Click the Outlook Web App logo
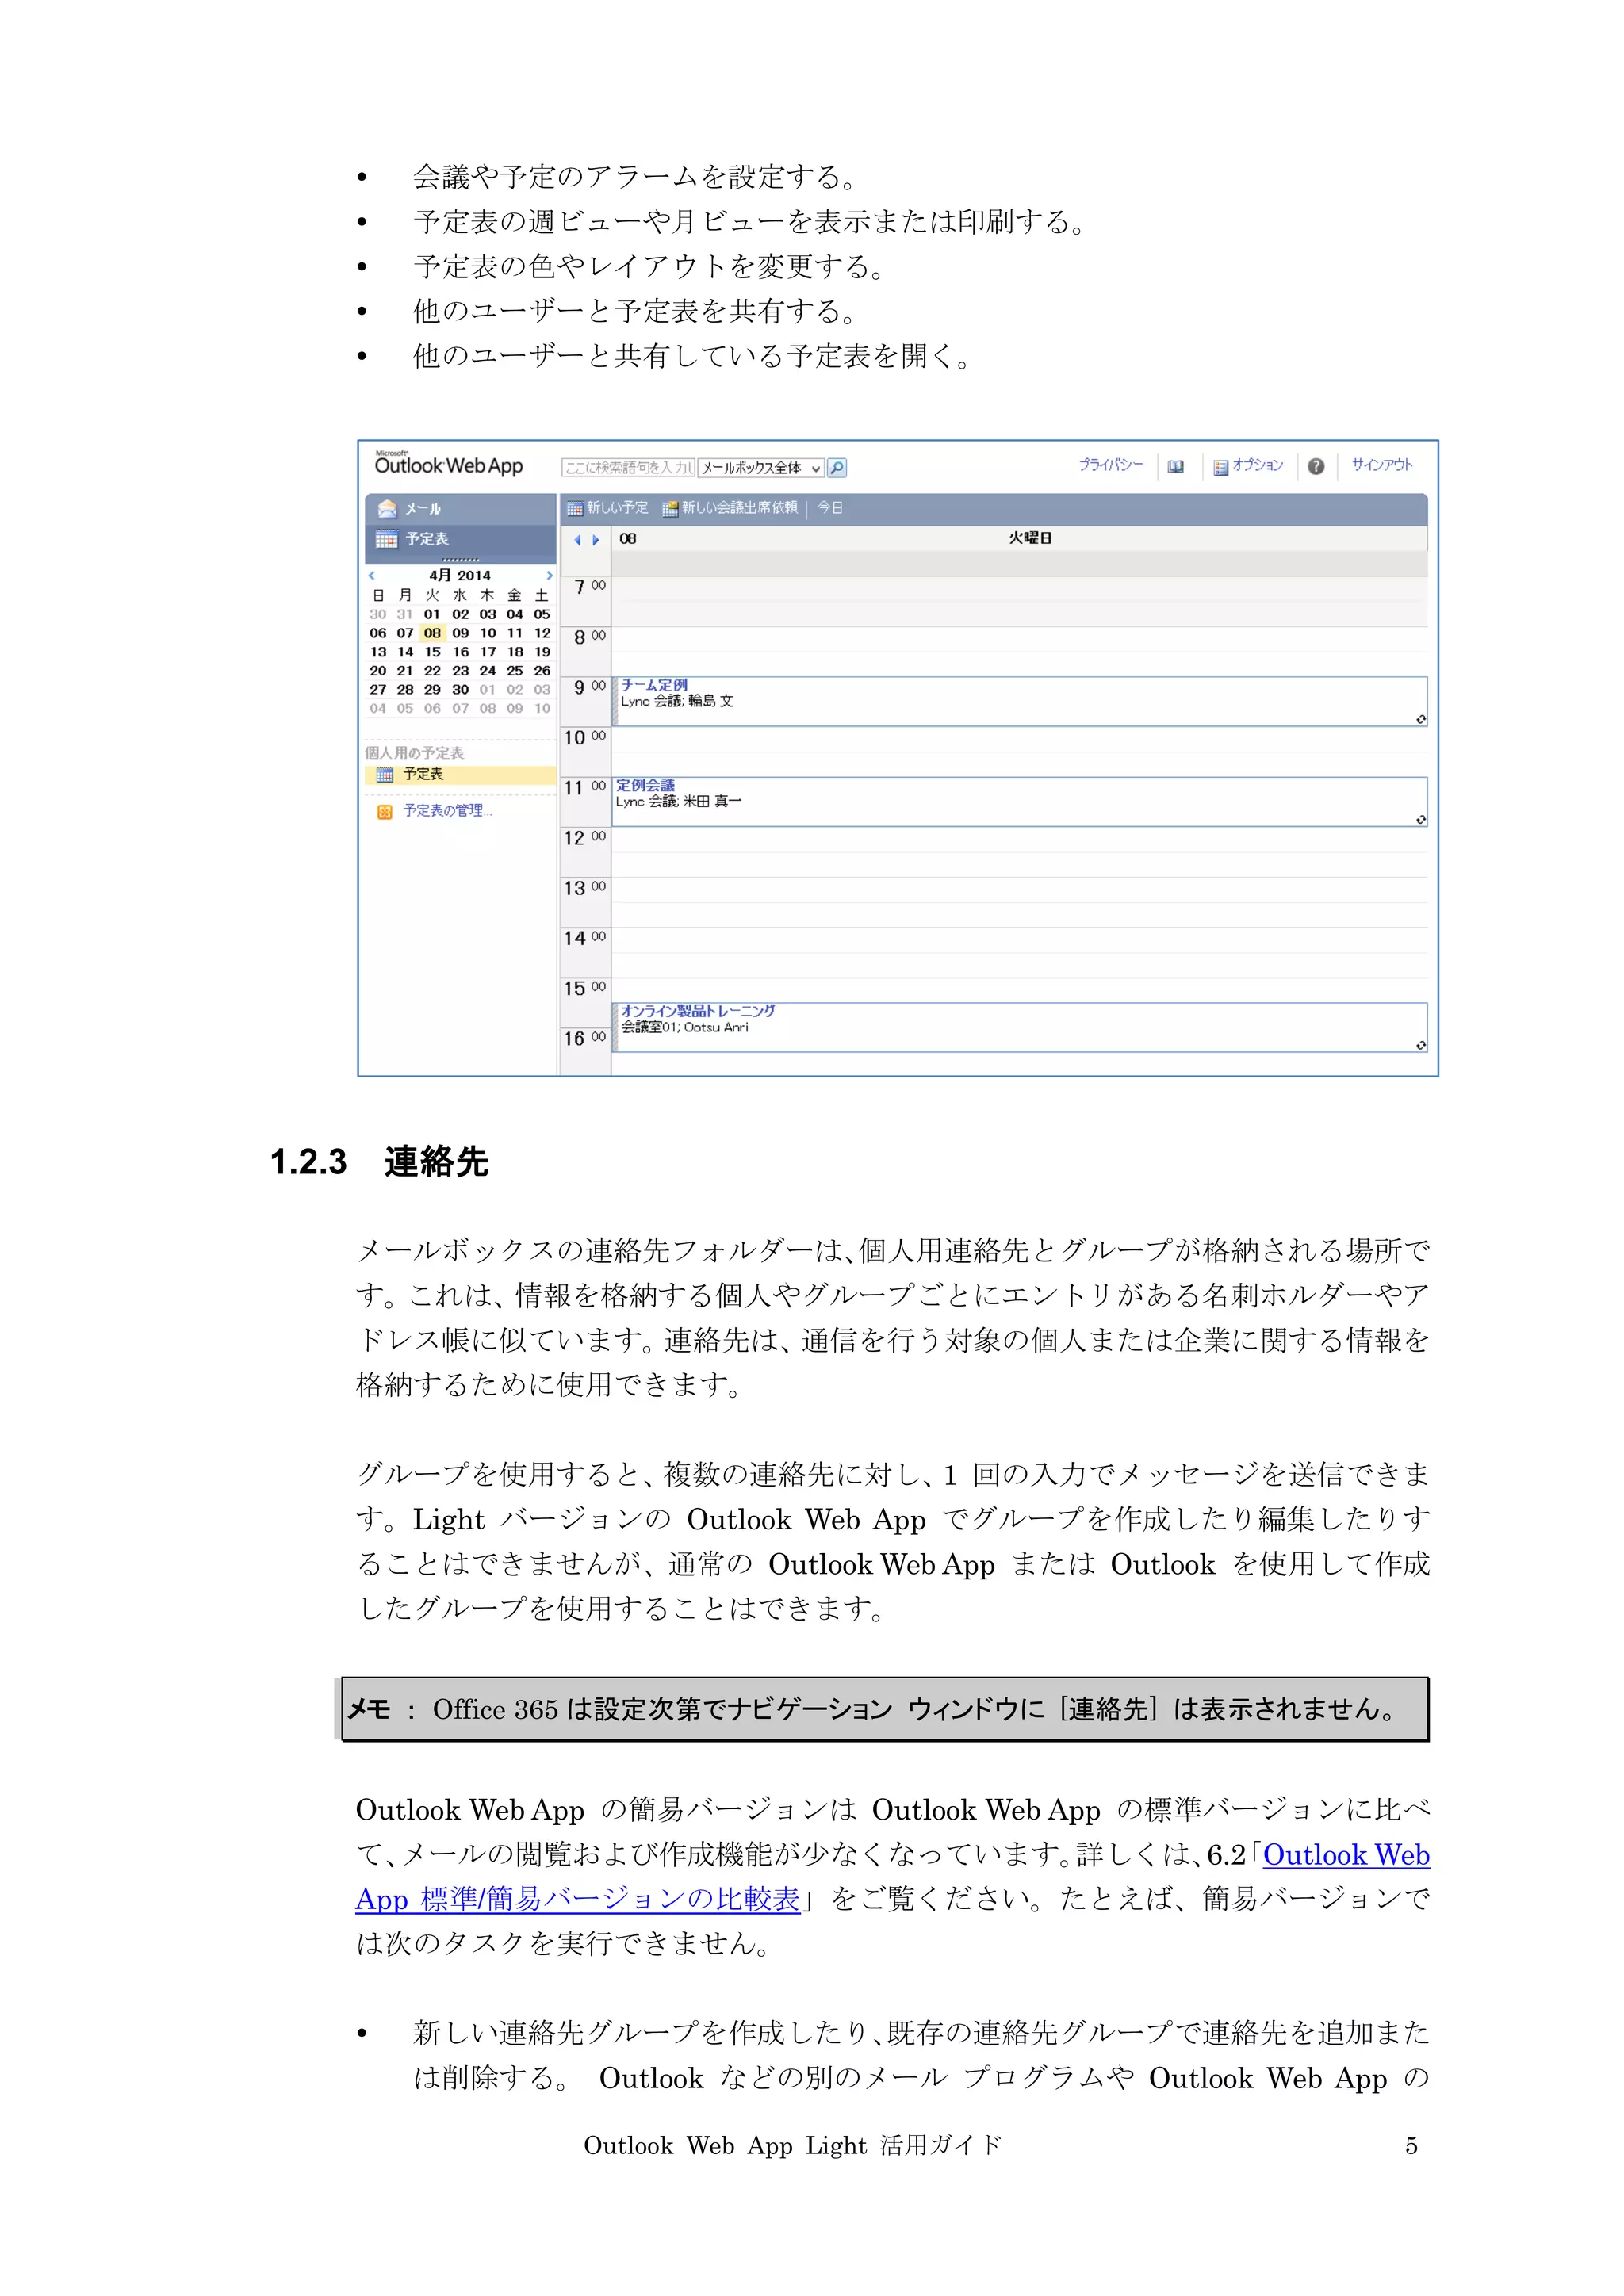Viewport: 1624px width, 2296px height. pyautogui.click(x=449, y=464)
